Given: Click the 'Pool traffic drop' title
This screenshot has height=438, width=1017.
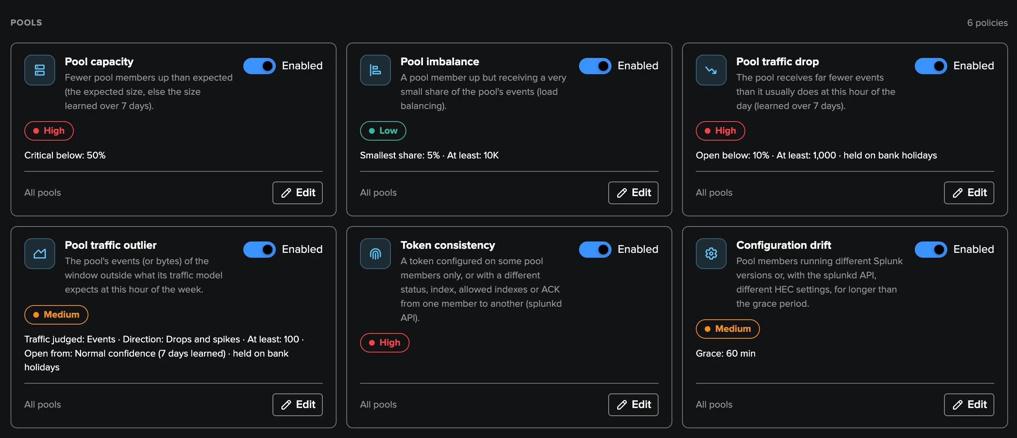Looking at the screenshot, I should (x=778, y=62).
